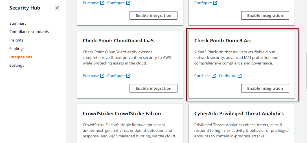Open Insights from the navigation
Screen dimensions: 307x143
(16, 40)
